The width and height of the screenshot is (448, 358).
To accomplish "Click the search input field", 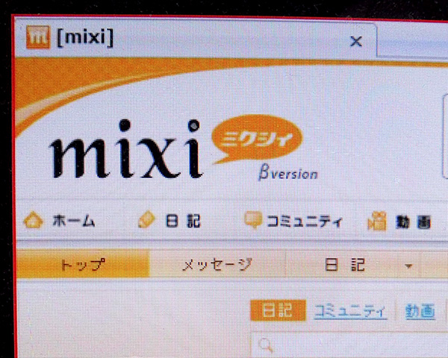I will (x=349, y=345).
